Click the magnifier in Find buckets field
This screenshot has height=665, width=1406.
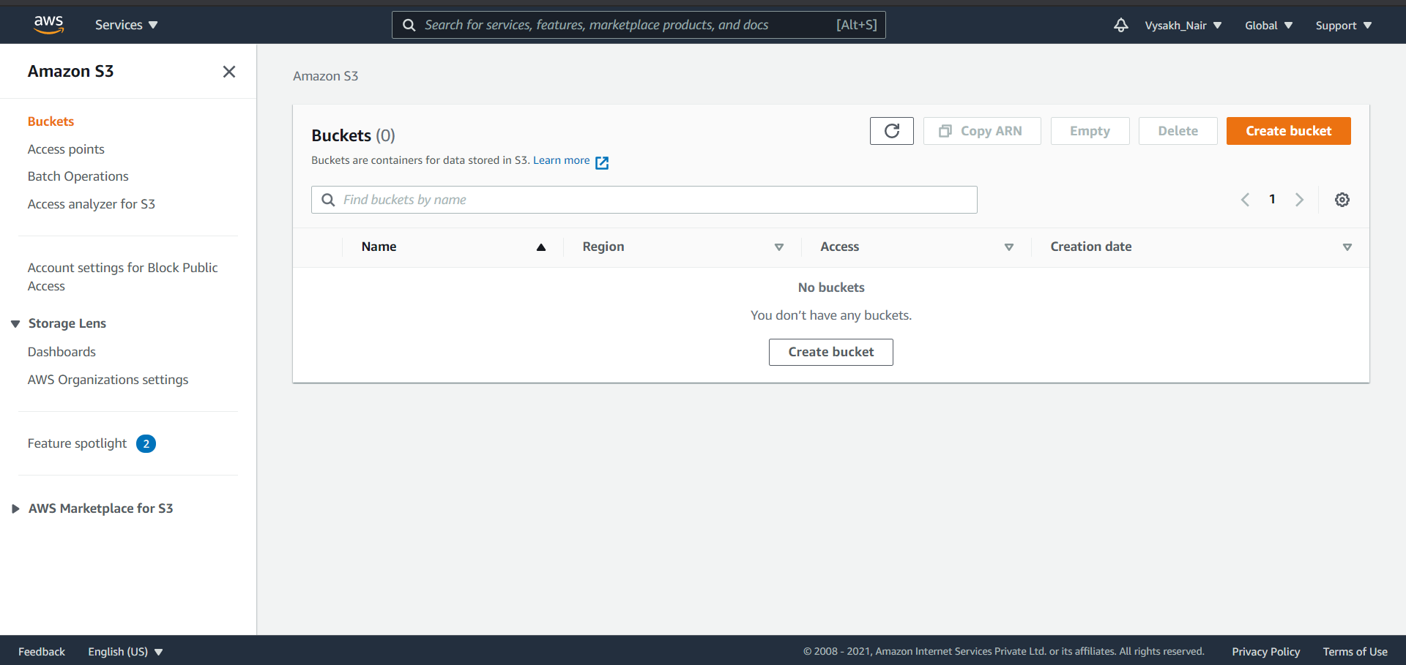click(x=328, y=200)
